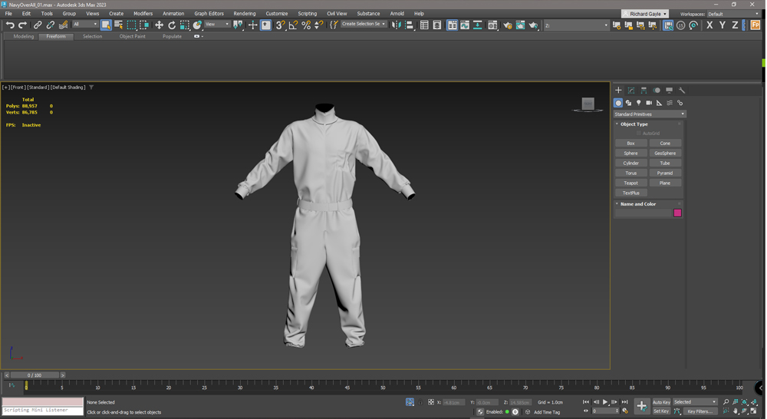Click the Key Filters button
Screen dimensions: 767x419
[x=700, y=411]
